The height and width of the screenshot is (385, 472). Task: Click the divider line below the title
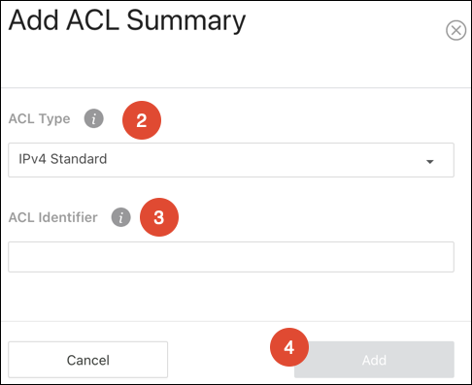pyautogui.click(x=236, y=87)
